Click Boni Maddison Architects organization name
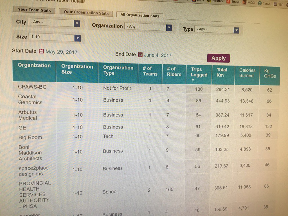 (x=30, y=153)
